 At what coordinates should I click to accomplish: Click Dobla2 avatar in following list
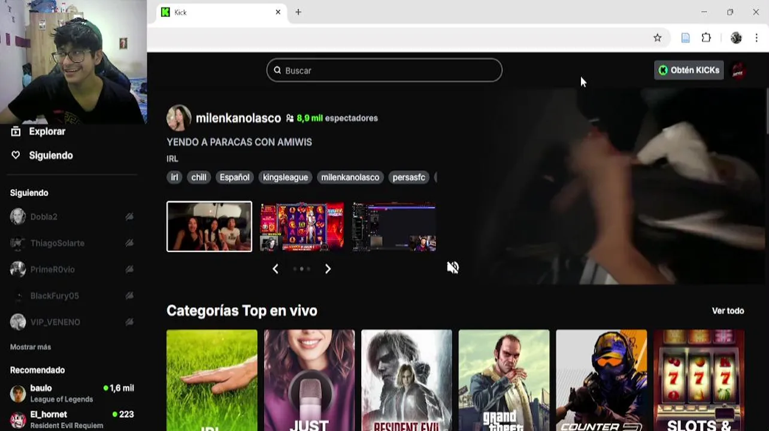point(18,217)
